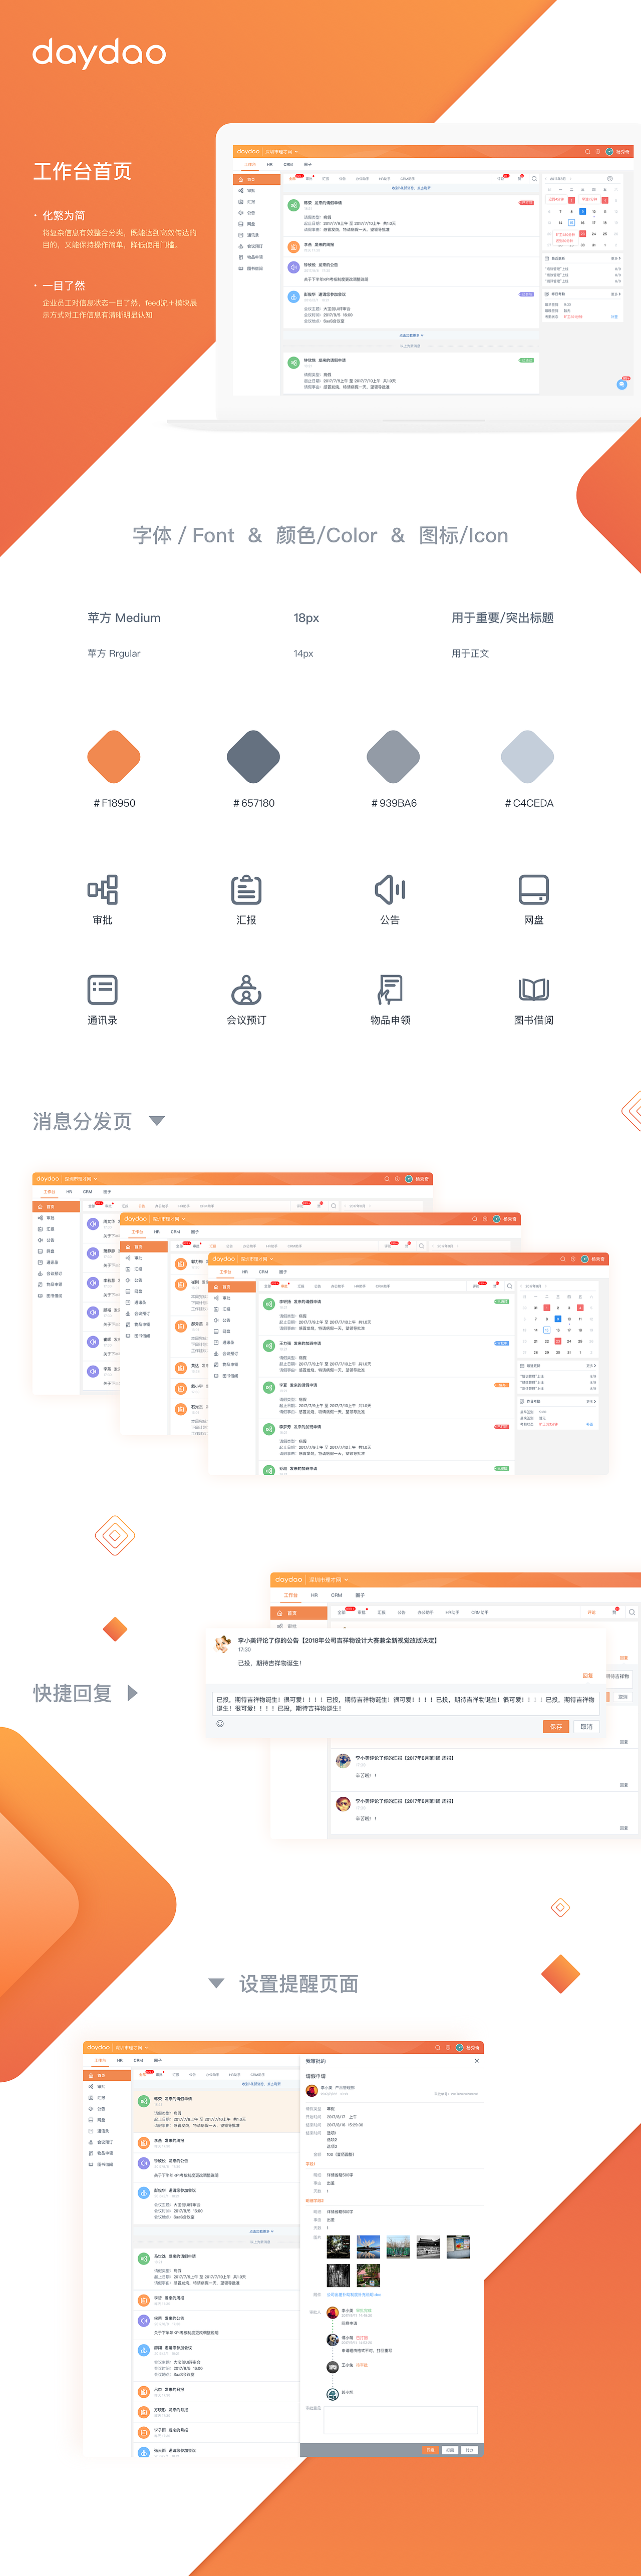The width and height of the screenshot is (641, 2576).
Task: Click the 审批 approval icon in the icon set
Action: (102, 889)
